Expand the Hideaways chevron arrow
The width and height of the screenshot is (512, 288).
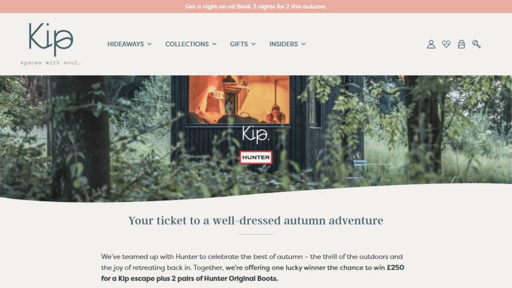coord(149,44)
